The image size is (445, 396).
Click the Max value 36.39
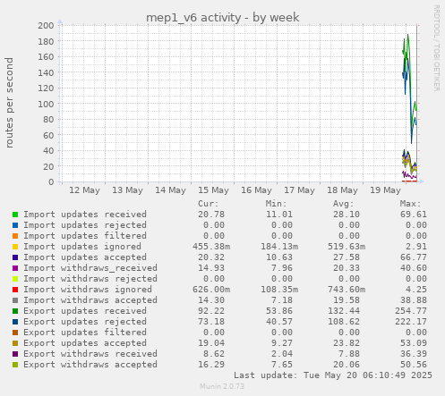coord(414,354)
